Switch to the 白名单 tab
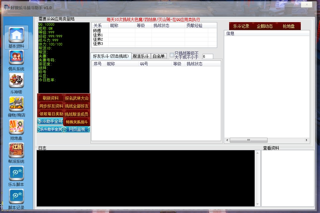The image size is (320, 213). [x=159, y=56]
